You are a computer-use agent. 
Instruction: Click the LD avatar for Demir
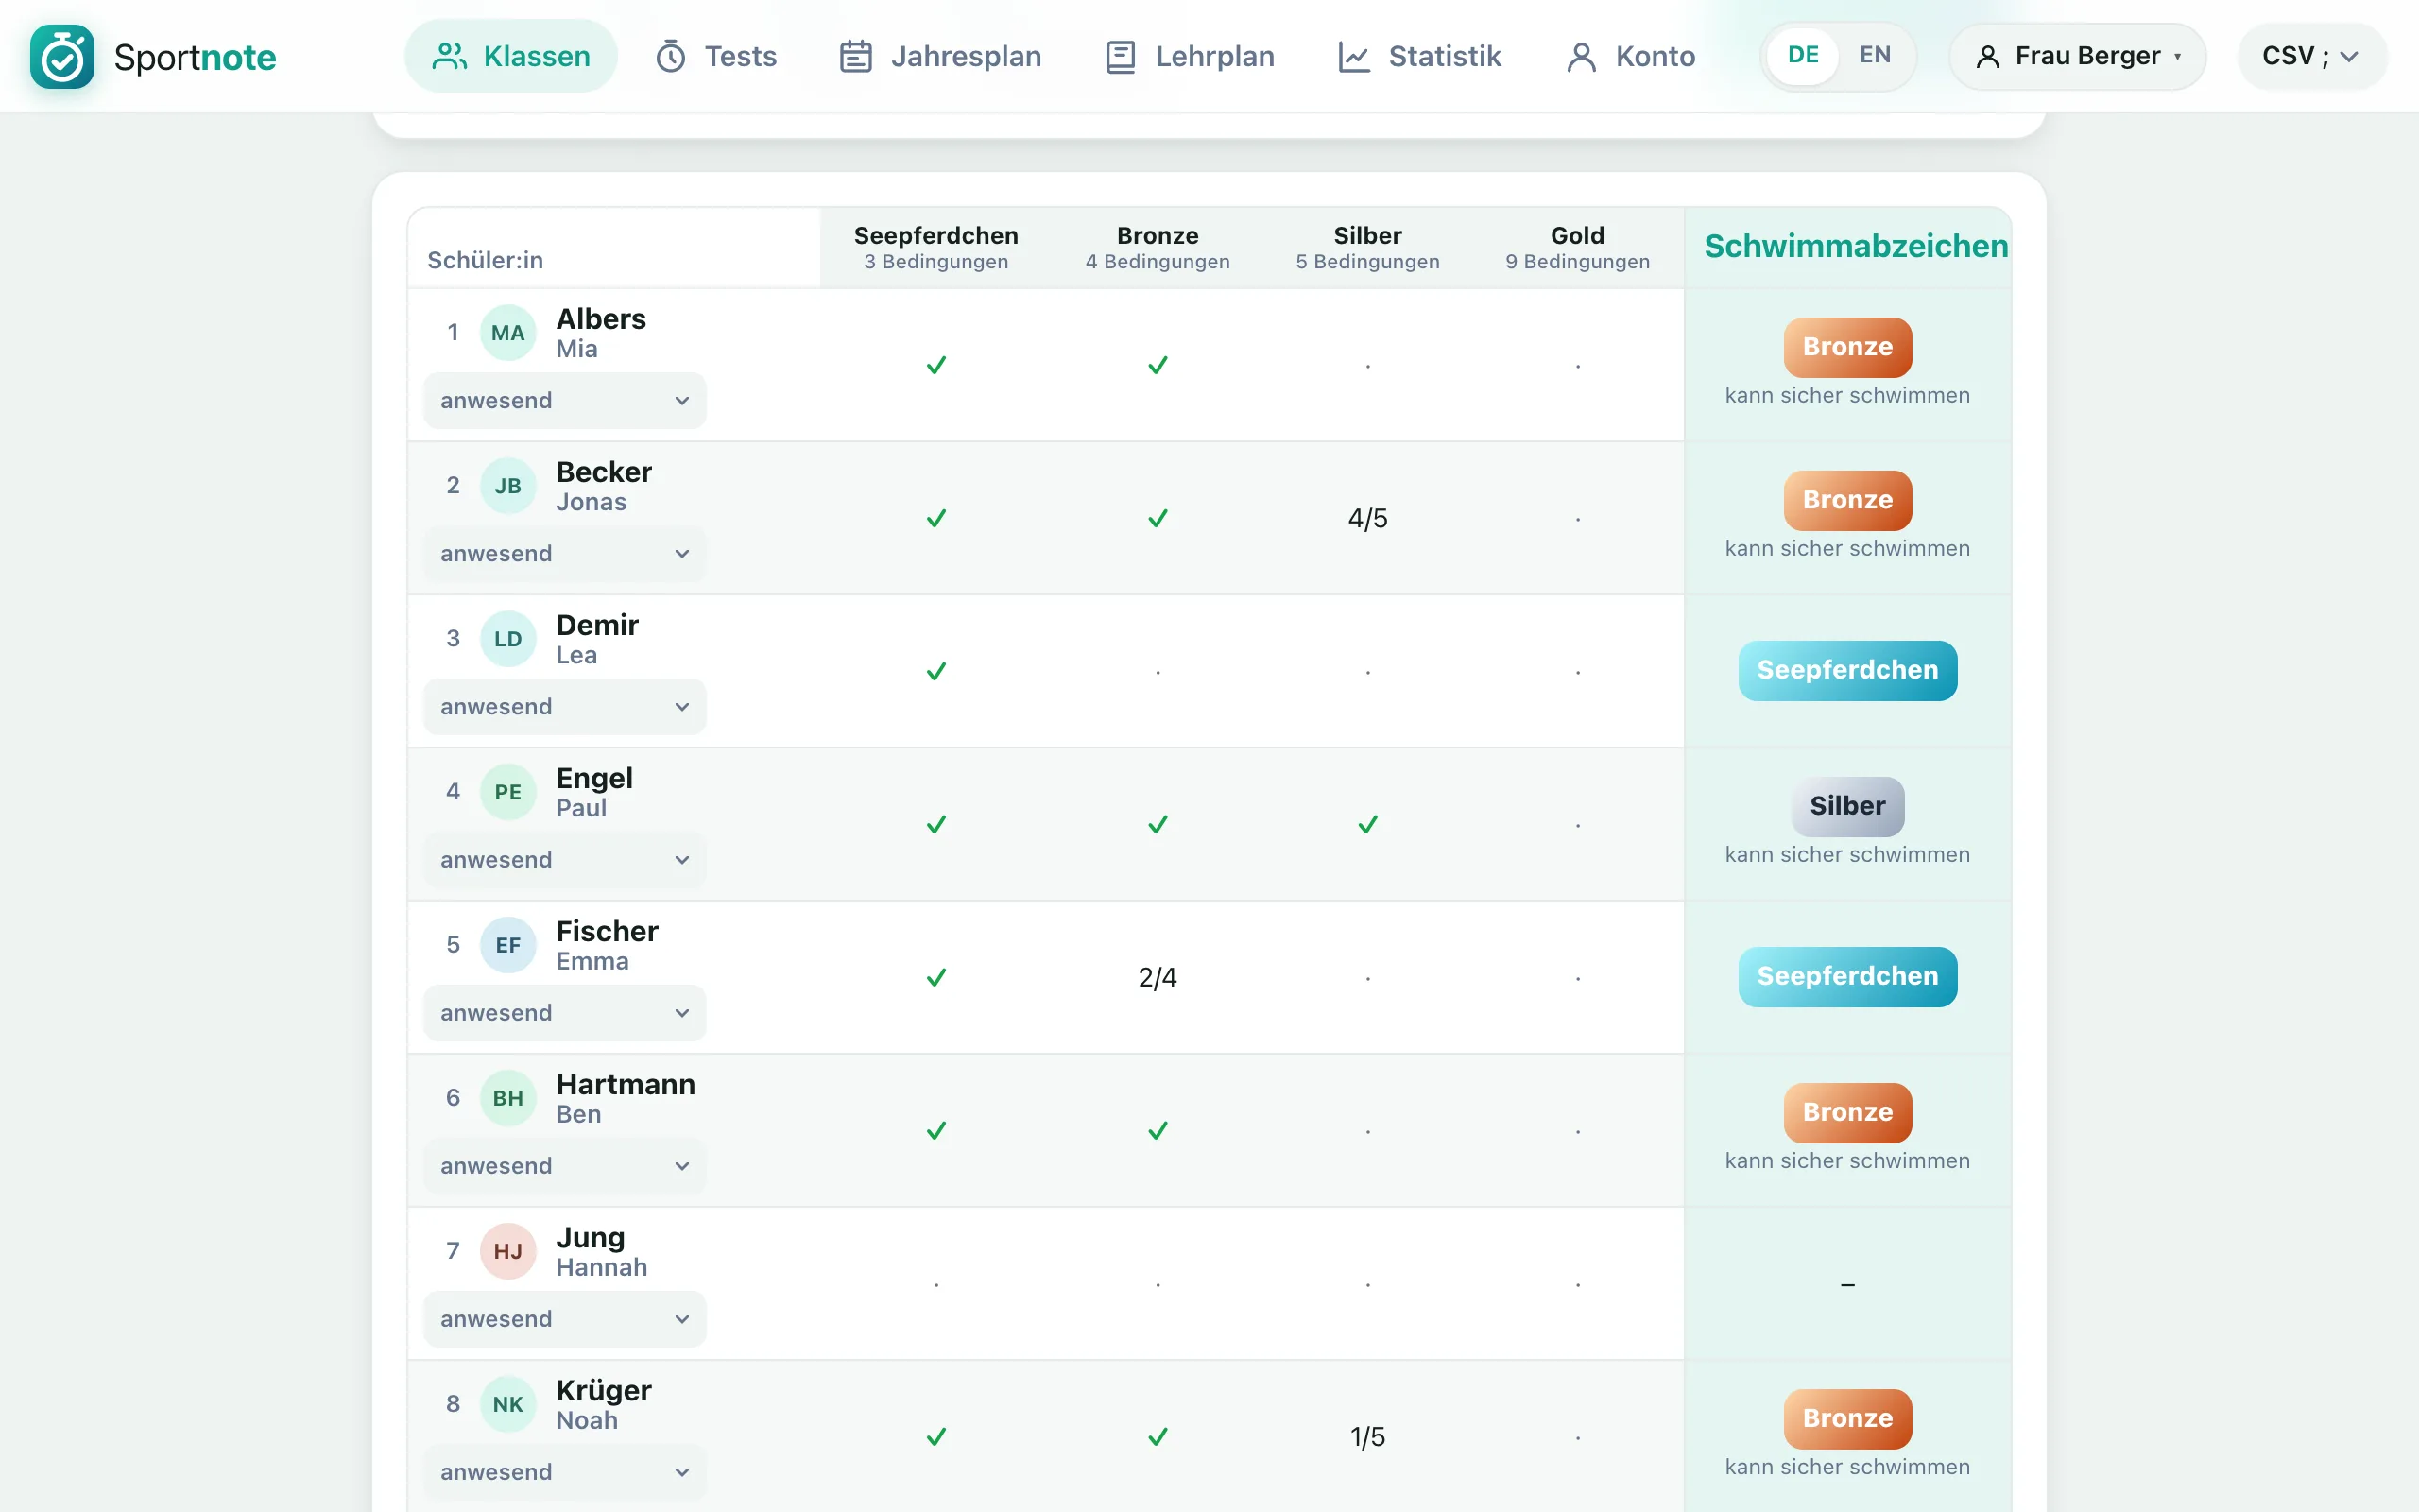507,639
